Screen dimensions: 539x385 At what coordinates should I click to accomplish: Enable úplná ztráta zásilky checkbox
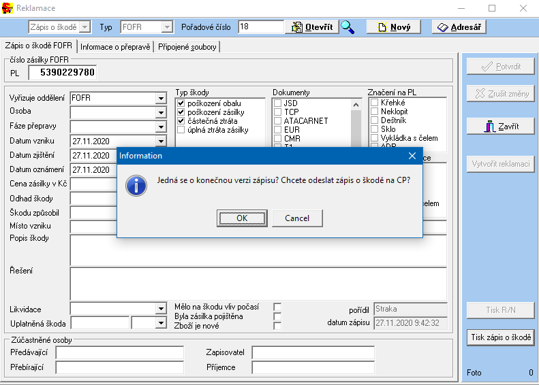pyautogui.click(x=181, y=130)
